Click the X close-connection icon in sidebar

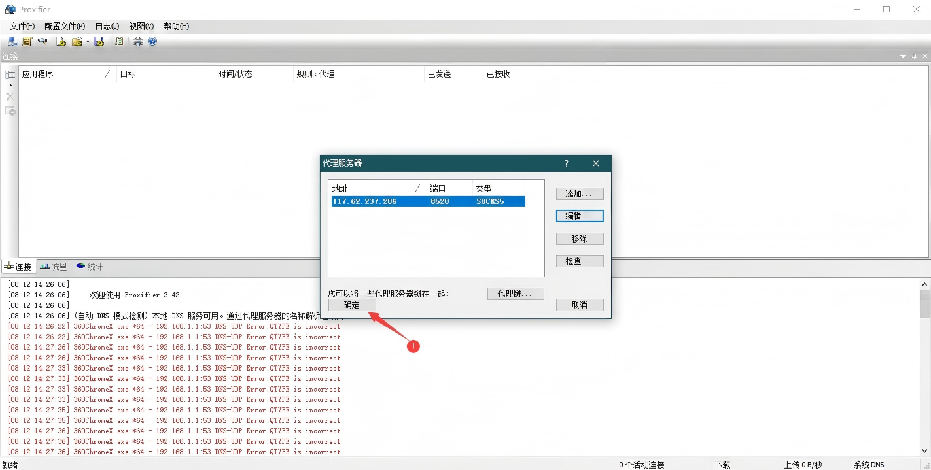click(x=10, y=97)
